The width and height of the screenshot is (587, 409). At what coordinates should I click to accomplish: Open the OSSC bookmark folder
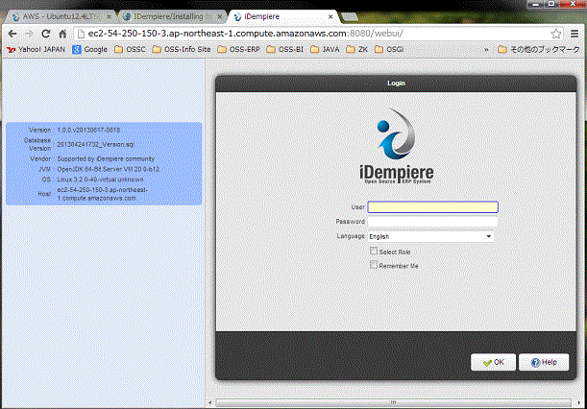[130, 49]
